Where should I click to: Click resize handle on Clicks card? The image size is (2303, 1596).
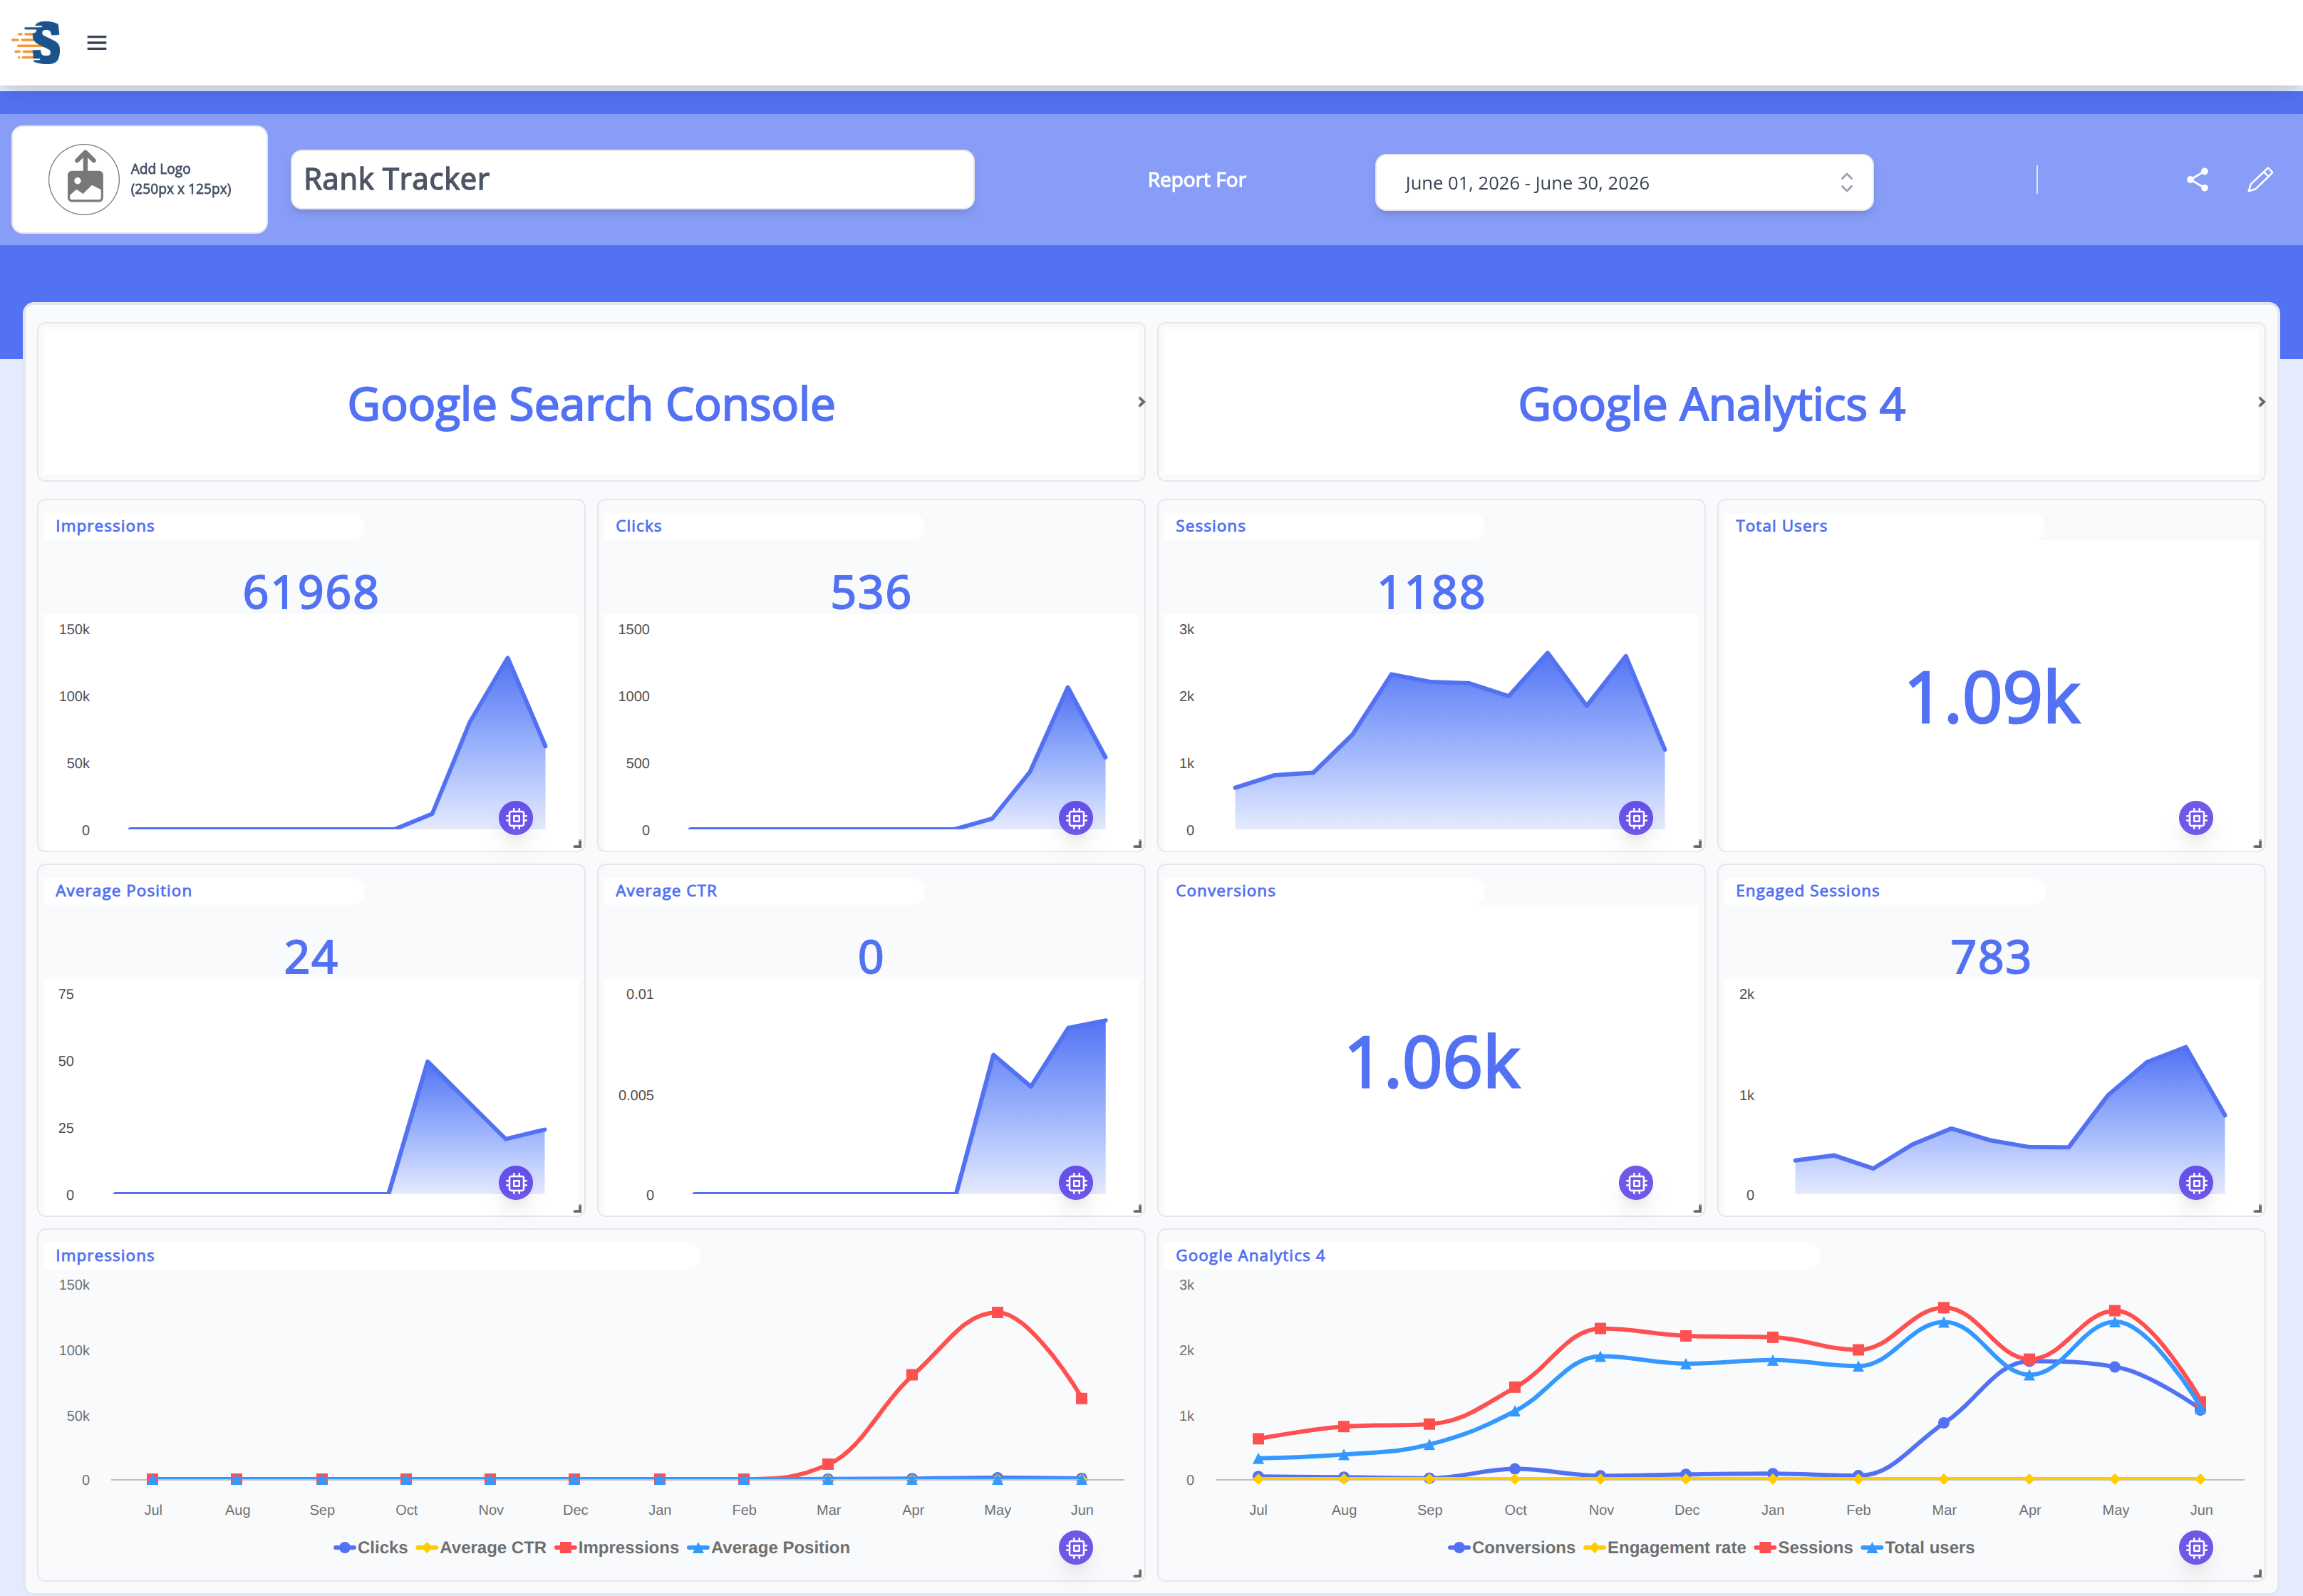pos(1138,844)
